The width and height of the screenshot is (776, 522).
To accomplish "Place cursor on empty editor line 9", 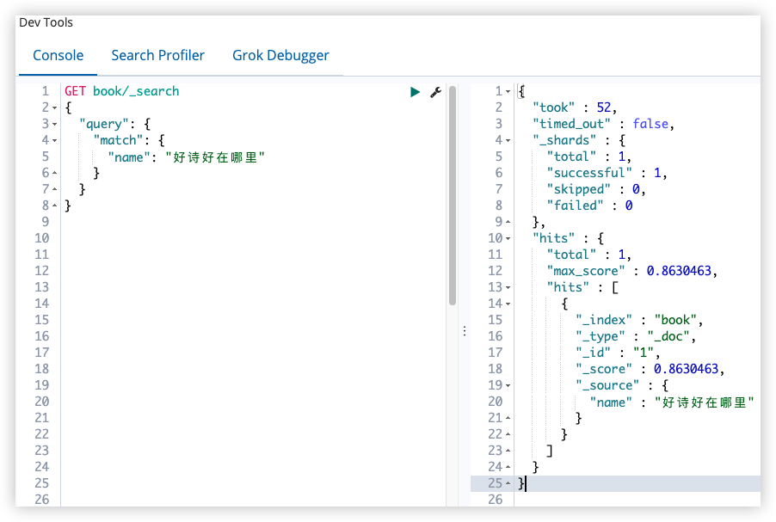I will pos(252,222).
